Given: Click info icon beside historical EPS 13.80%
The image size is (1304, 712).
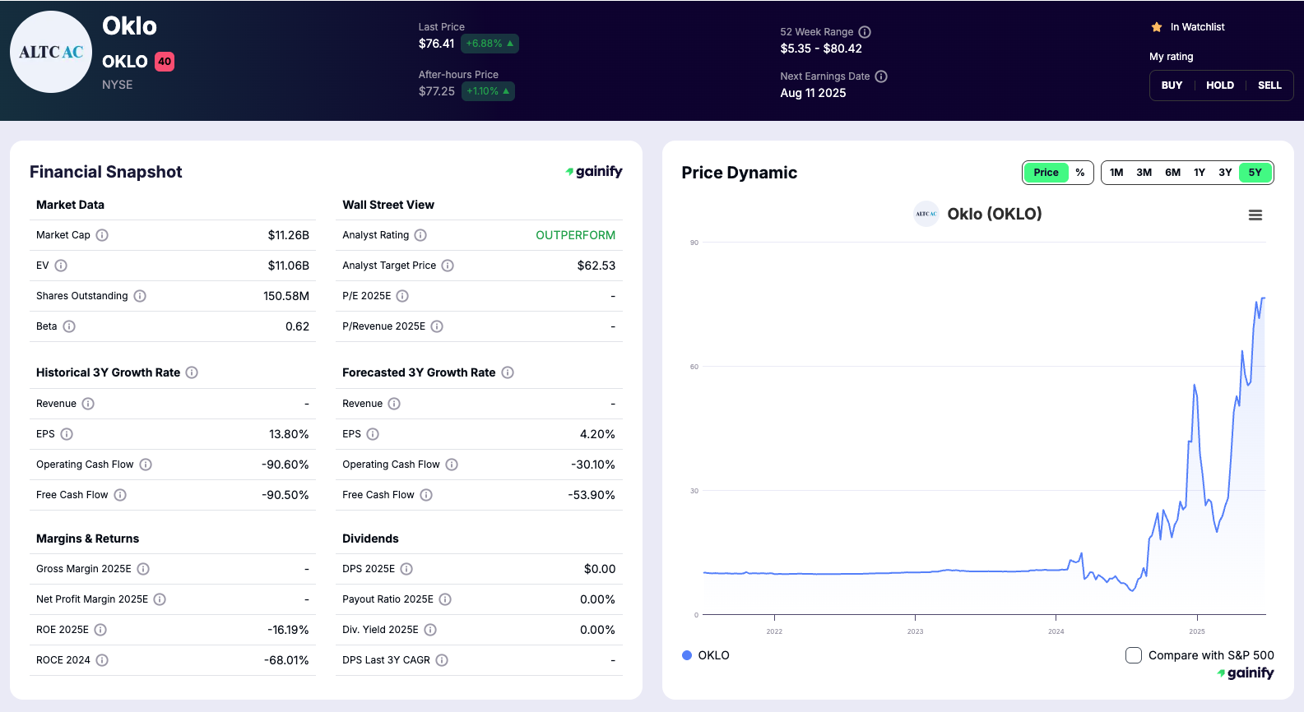Looking at the screenshot, I should click(x=67, y=434).
